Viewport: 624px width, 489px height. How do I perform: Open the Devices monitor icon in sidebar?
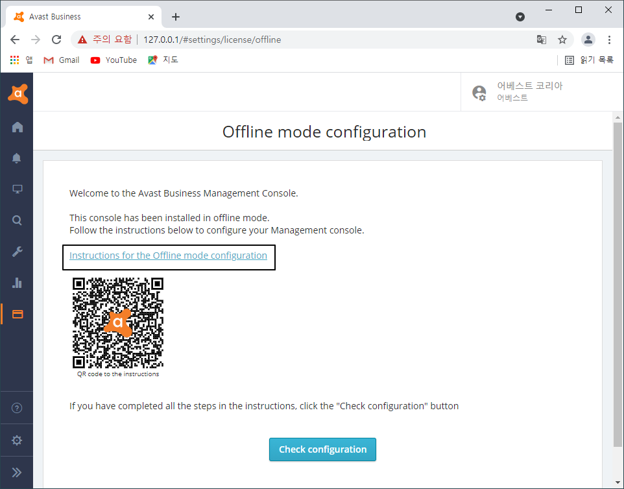pyautogui.click(x=17, y=189)
